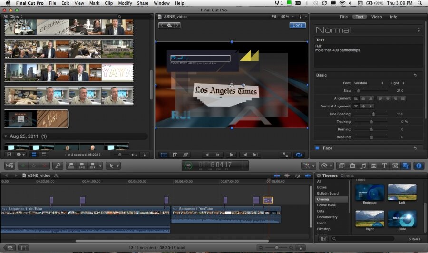Switch to the Info inspector tab

[x=393, y=17]
